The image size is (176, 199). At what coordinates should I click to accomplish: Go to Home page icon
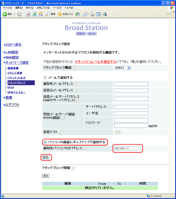click(40, 14)
